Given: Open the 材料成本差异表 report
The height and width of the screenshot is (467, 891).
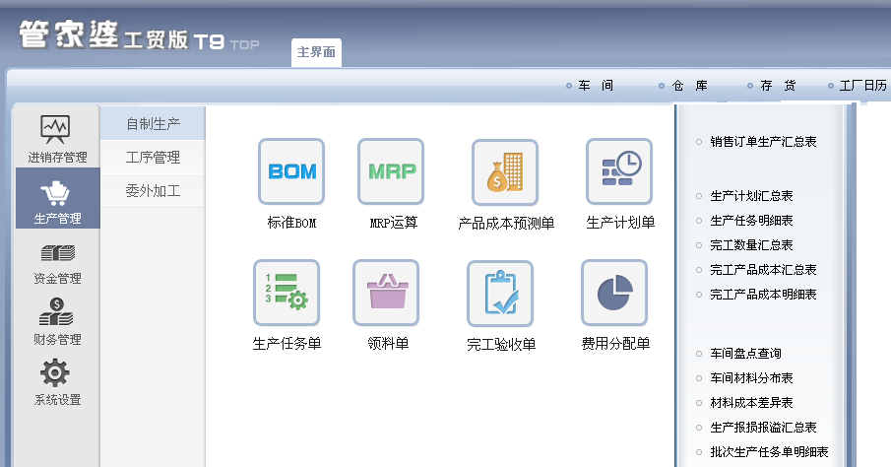Looking at the screenshot, I should tap(751, 403).
